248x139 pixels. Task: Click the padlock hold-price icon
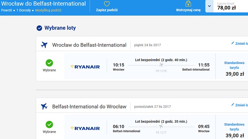point(188,3)
